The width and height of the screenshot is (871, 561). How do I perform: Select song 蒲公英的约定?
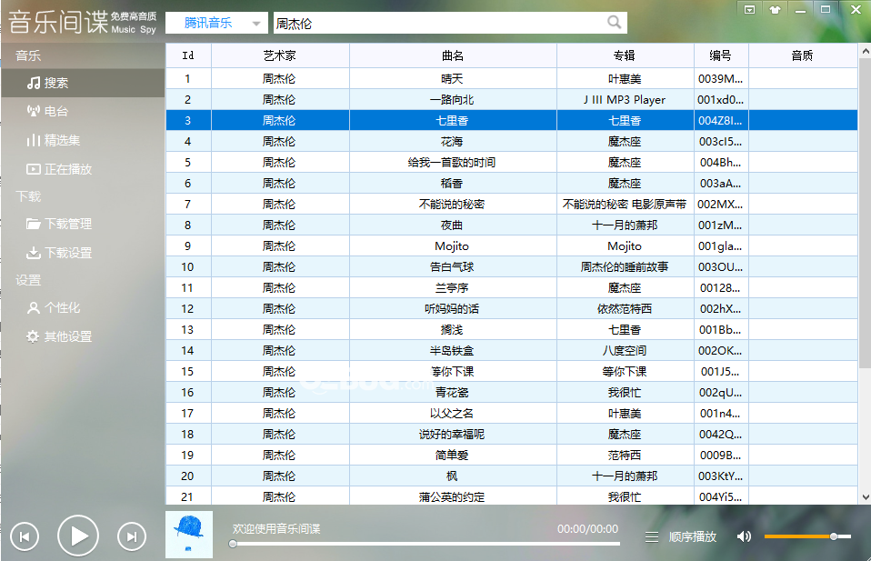[x=452, y=497]
